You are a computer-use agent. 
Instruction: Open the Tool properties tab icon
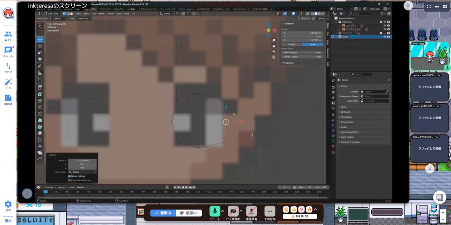(x=333, y=80)
